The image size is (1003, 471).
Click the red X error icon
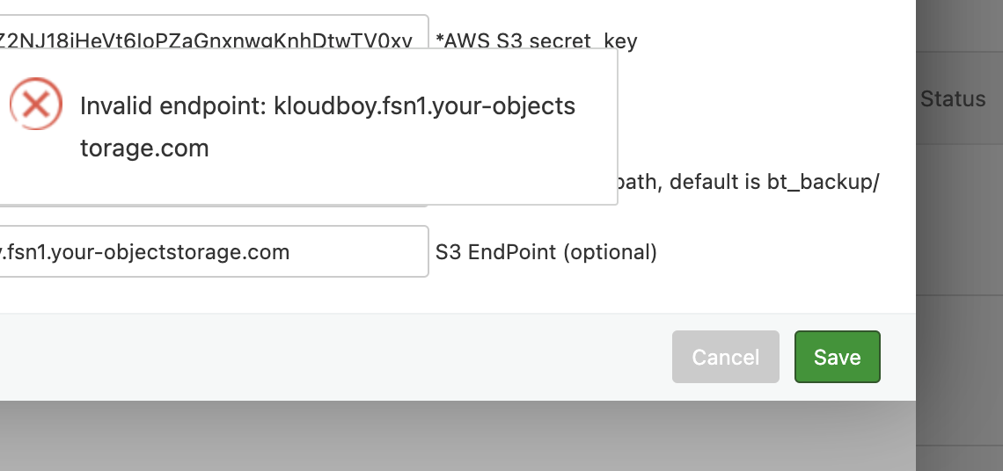tap(35, 105)
